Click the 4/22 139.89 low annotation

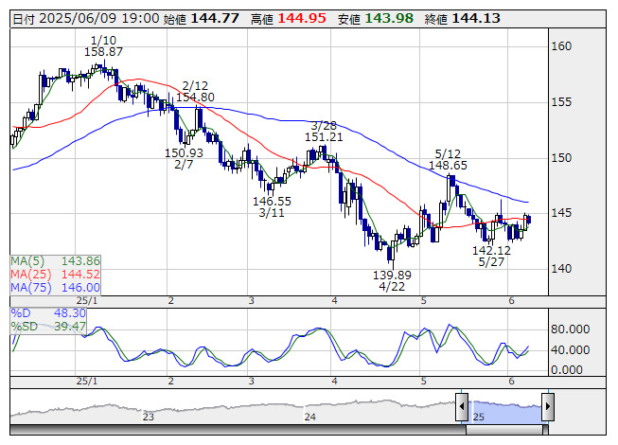tap(392, 281)
